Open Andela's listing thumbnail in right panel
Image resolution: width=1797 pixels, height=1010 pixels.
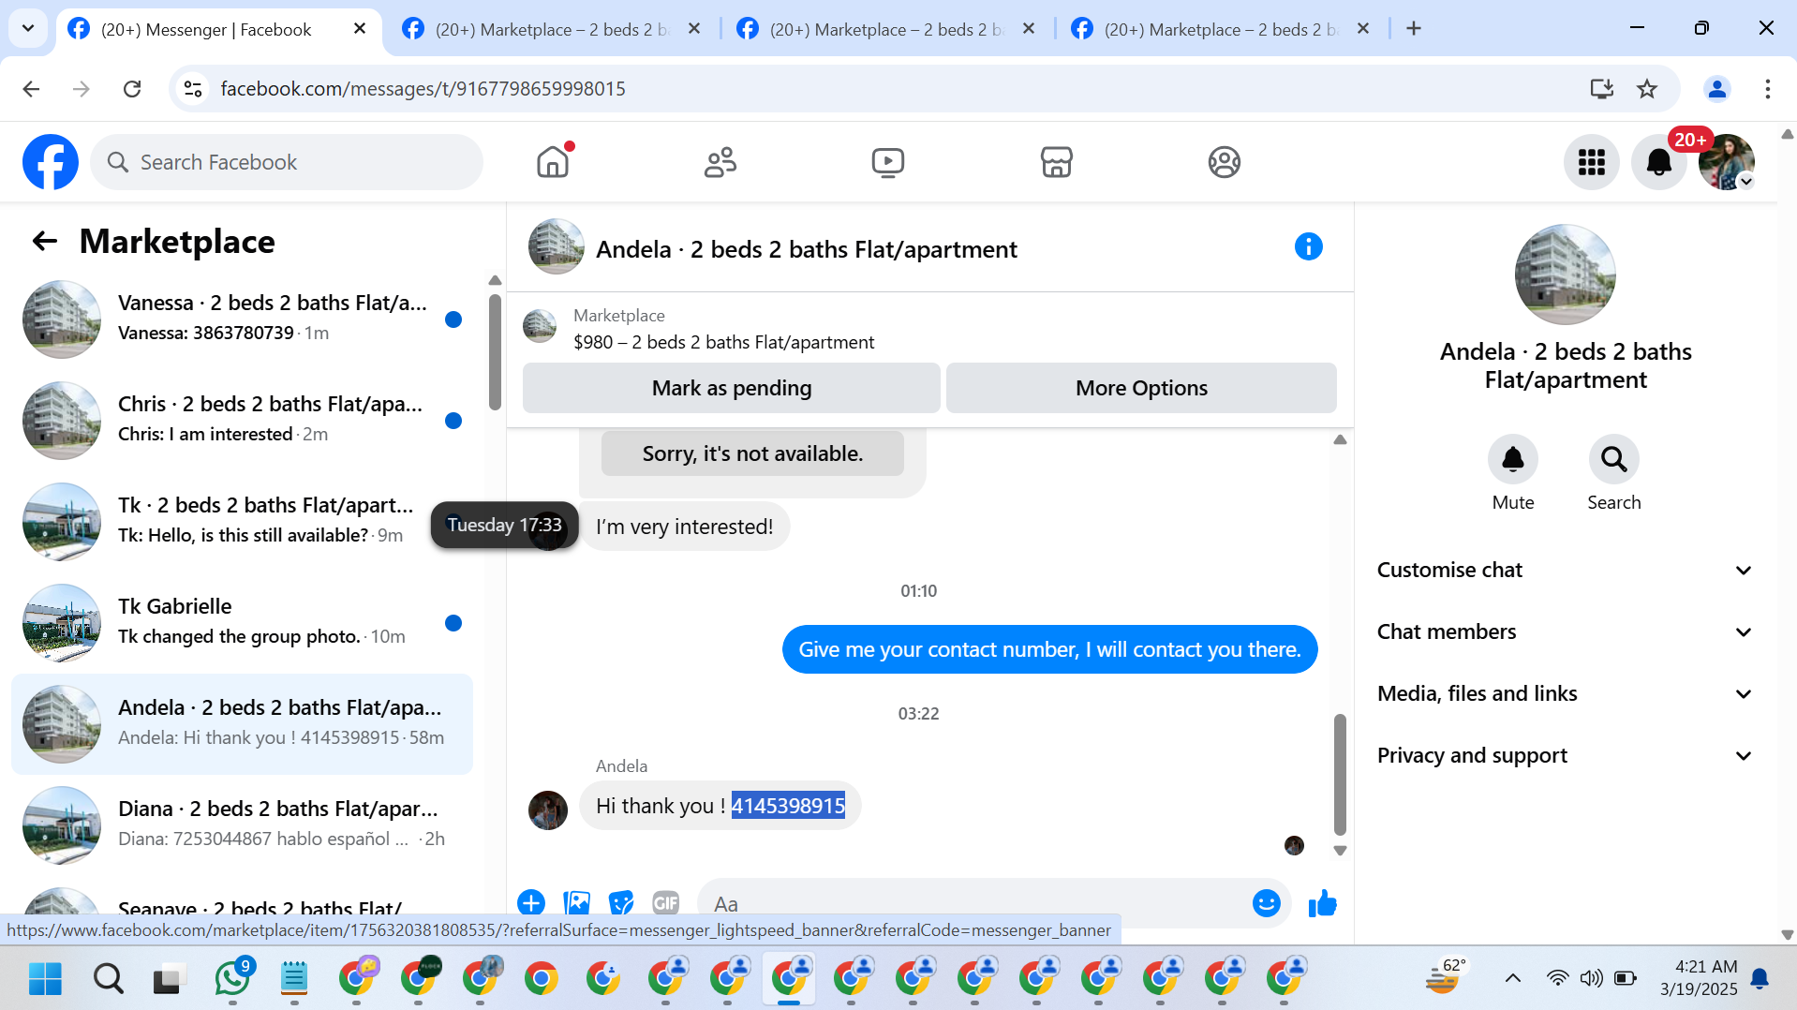coord(1565,275)
